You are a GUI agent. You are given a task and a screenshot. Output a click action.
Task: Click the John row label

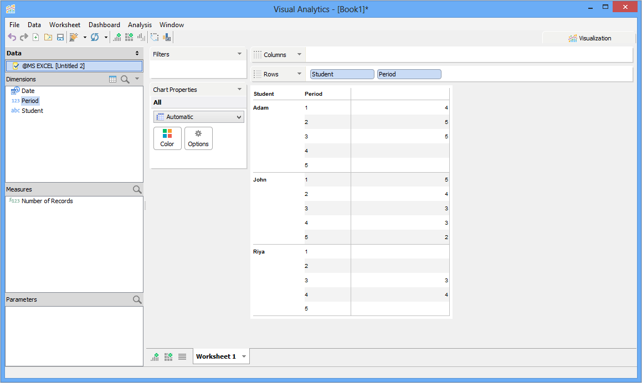click(260, 180)
